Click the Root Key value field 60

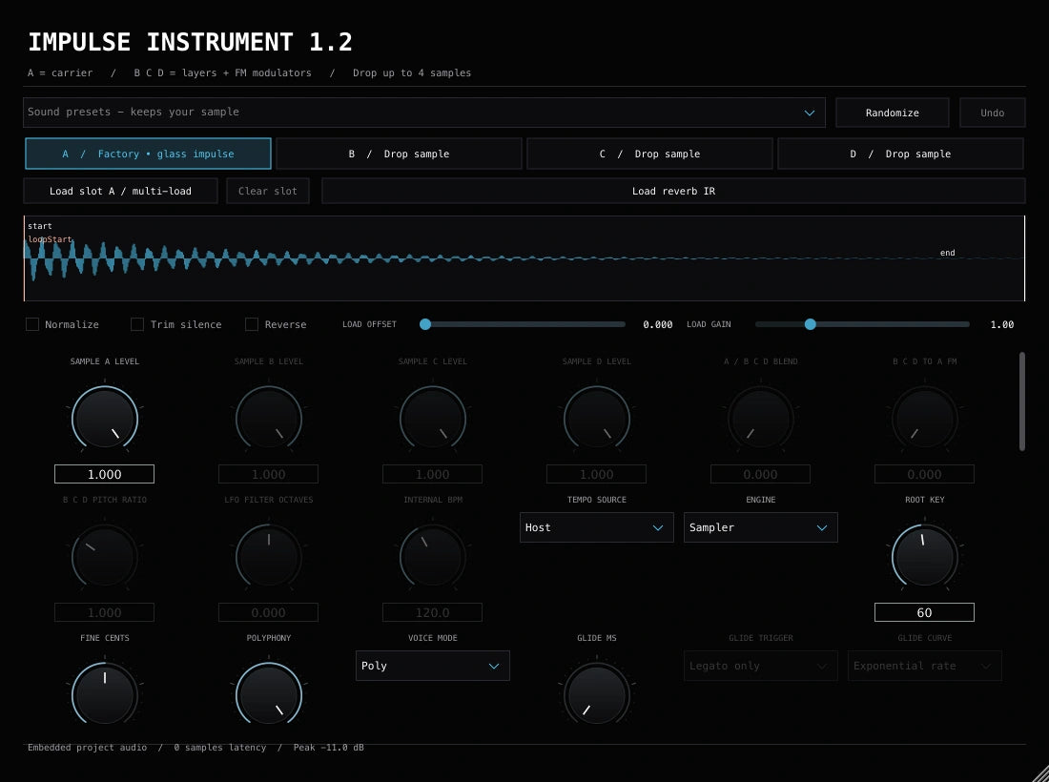[924, 613]
